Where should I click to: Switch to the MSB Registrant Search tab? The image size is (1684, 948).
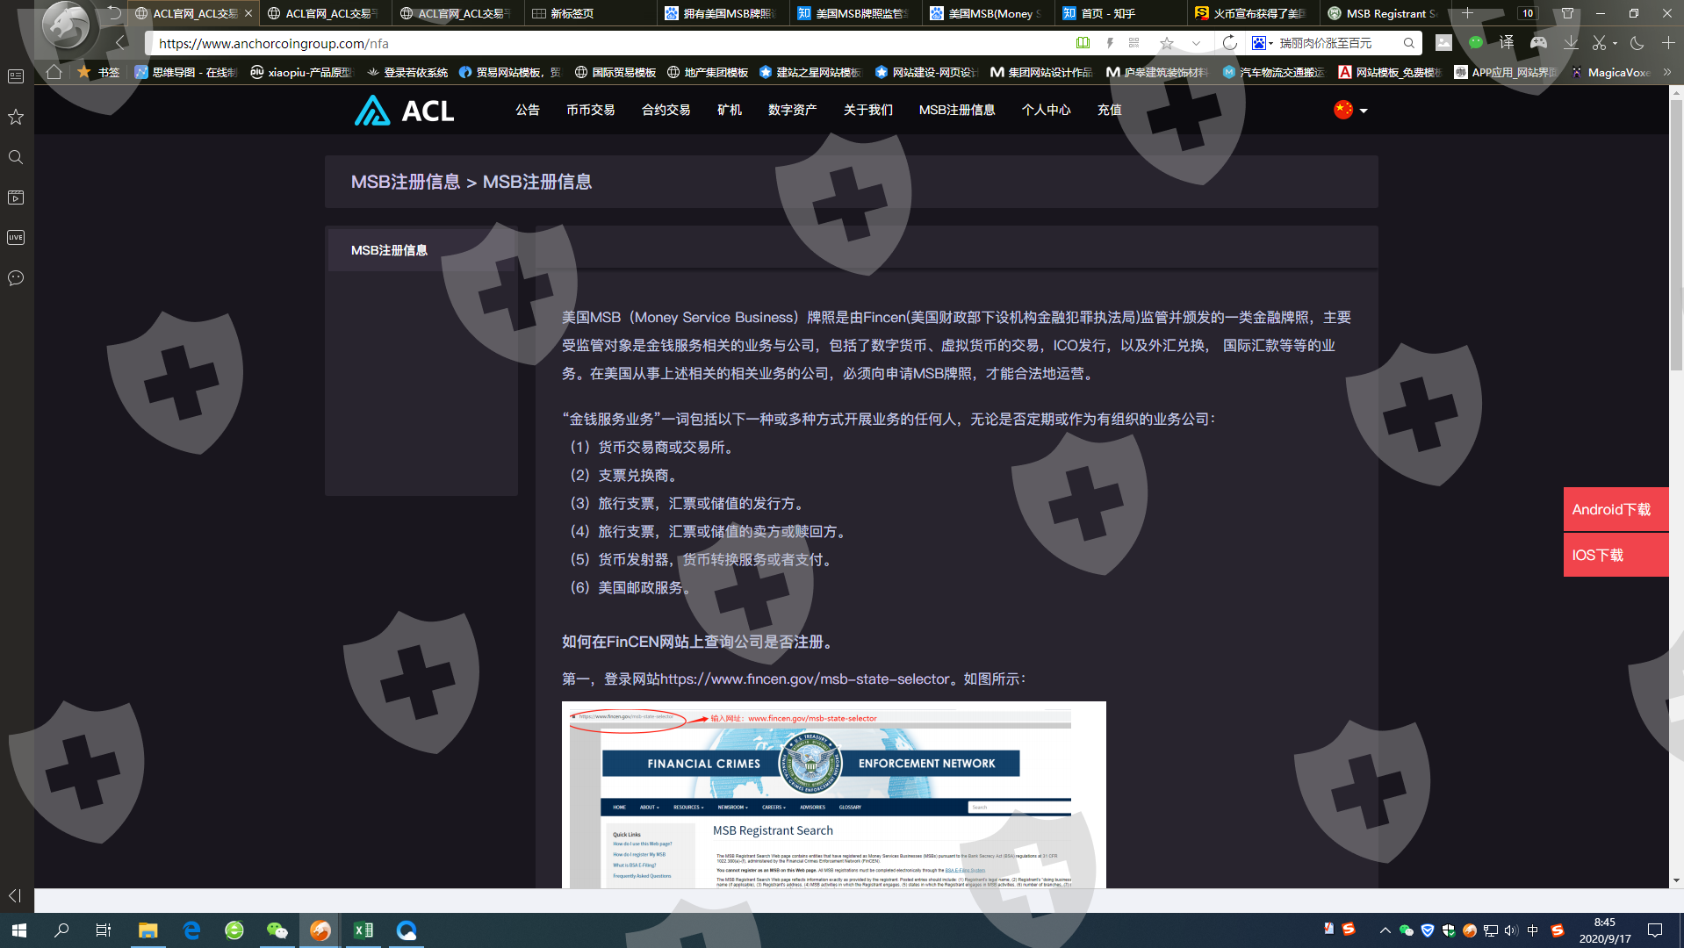pos(1383,13)
